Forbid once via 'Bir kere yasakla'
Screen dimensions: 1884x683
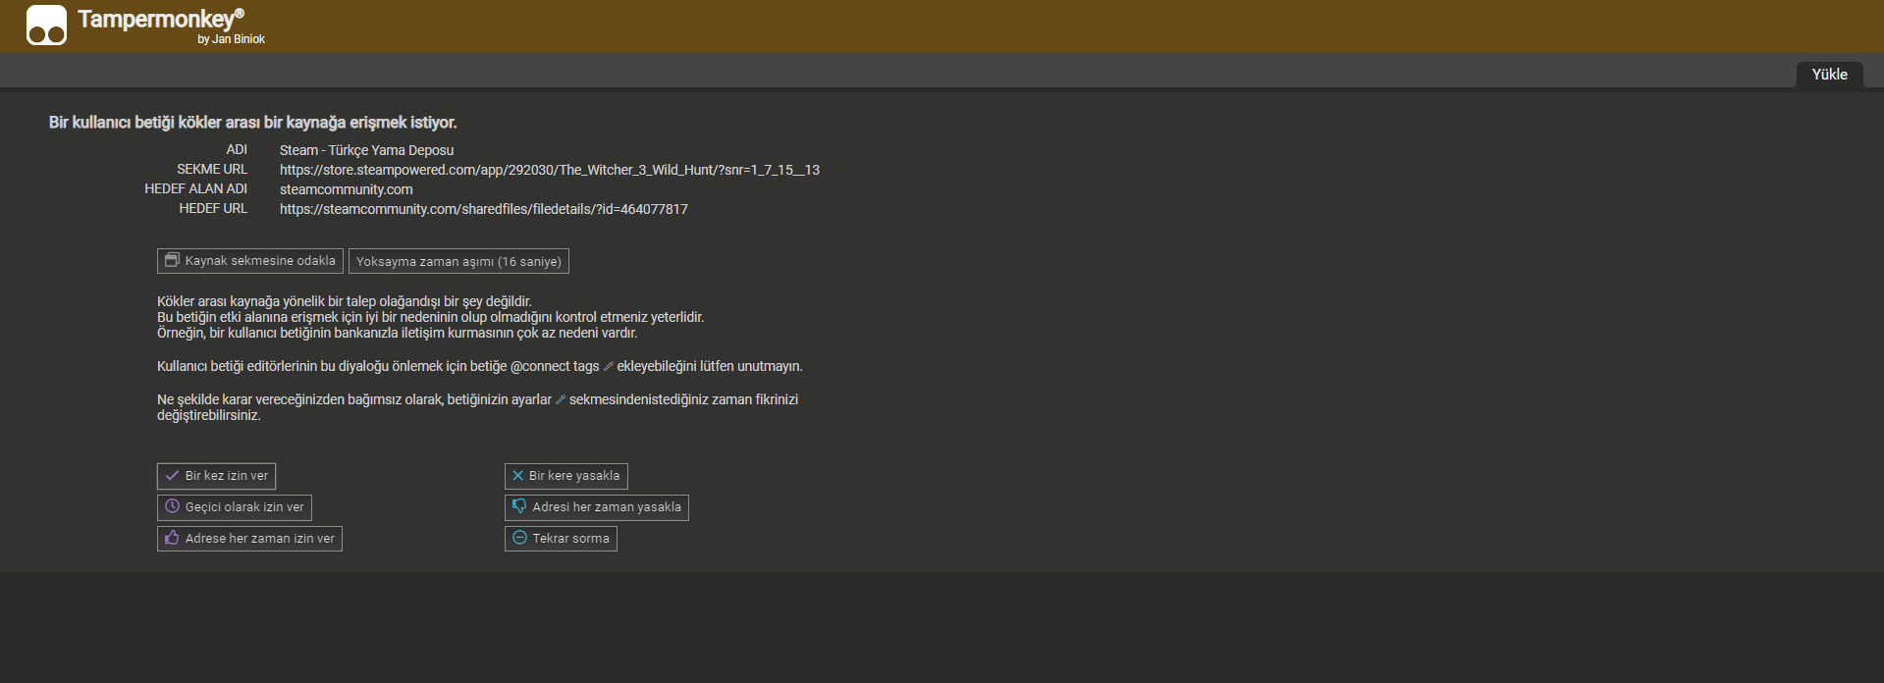click(566, 476)
